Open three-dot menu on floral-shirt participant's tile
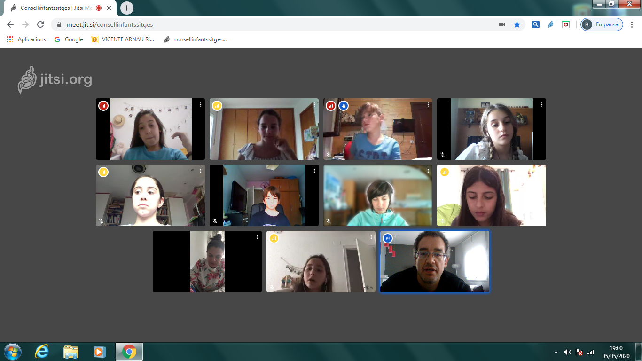The height and width of the screenshot is (361, 642). 258,237
